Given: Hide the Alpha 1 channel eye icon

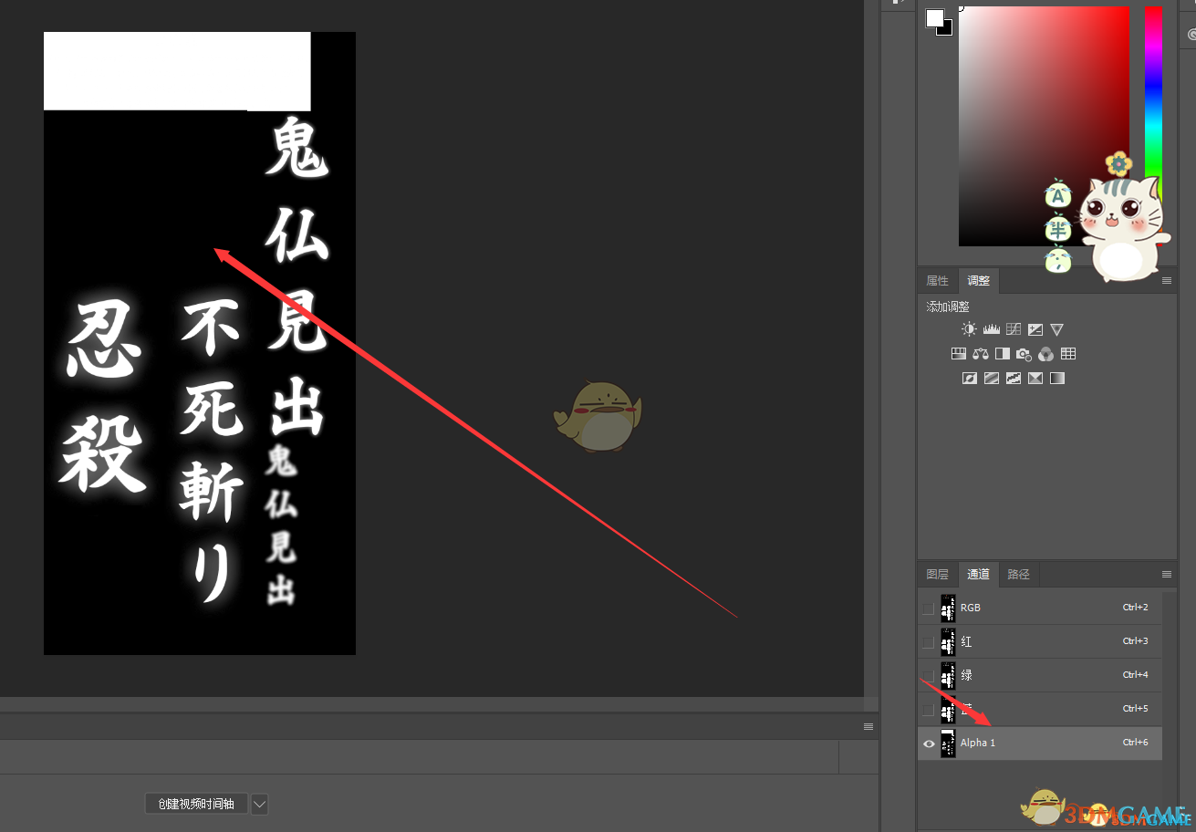Looking at the screenshot, I should click(x=929, y=744).
